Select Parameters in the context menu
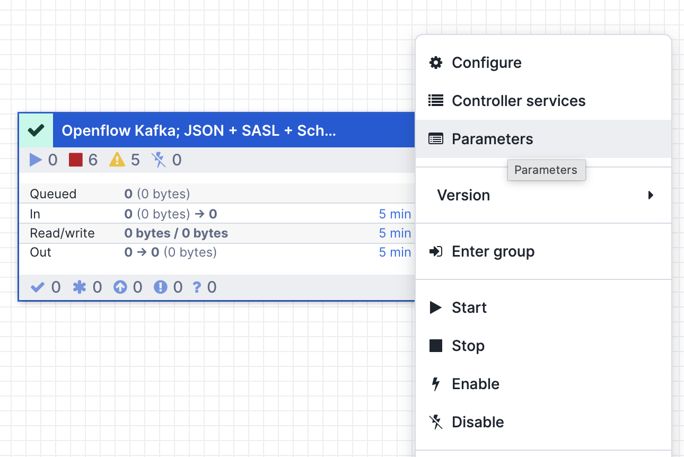 pyautogui.click(x=543, y=139)
